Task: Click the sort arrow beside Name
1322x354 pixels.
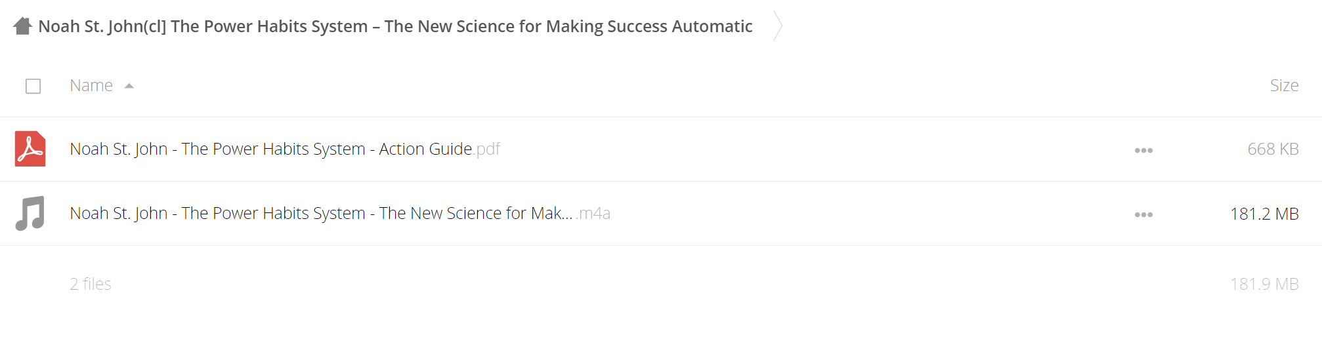Action: [x=129, y=86]
